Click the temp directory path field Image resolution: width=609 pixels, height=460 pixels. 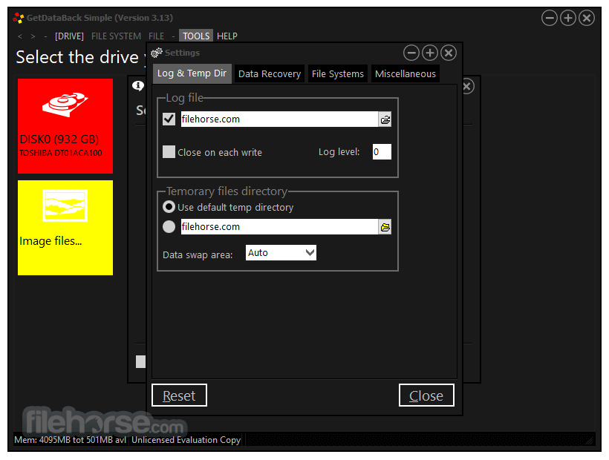click(x=279, y=226)
